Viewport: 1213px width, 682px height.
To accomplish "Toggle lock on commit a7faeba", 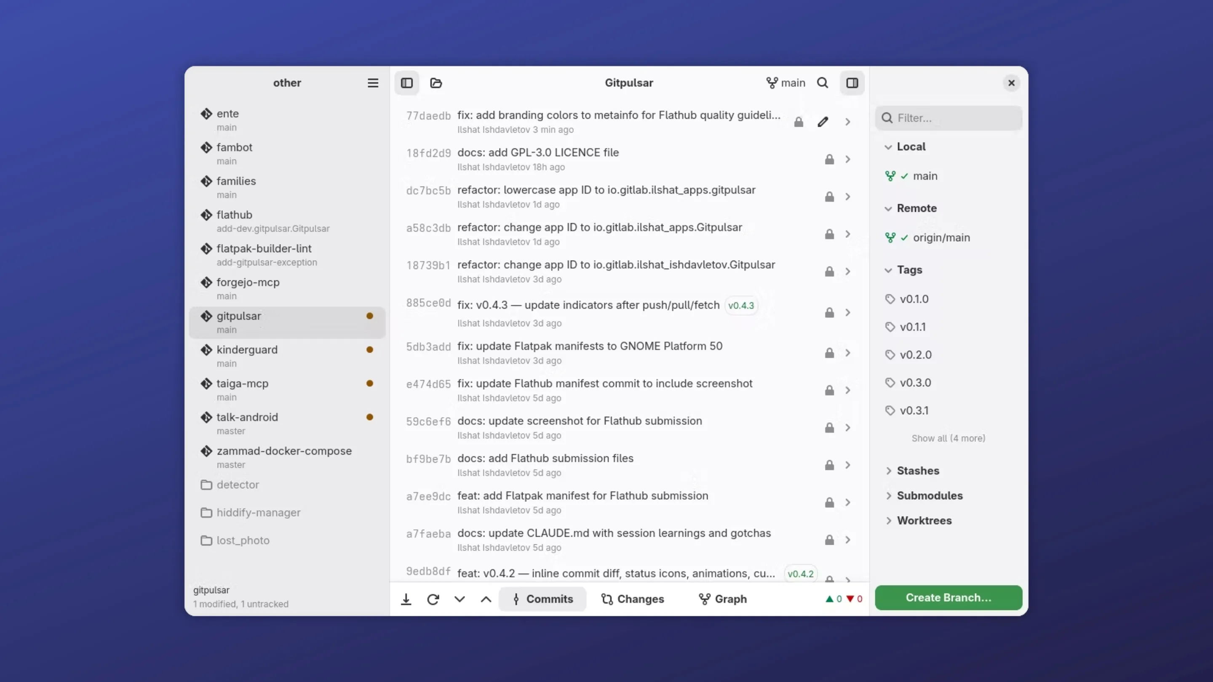I will (829, 540).
